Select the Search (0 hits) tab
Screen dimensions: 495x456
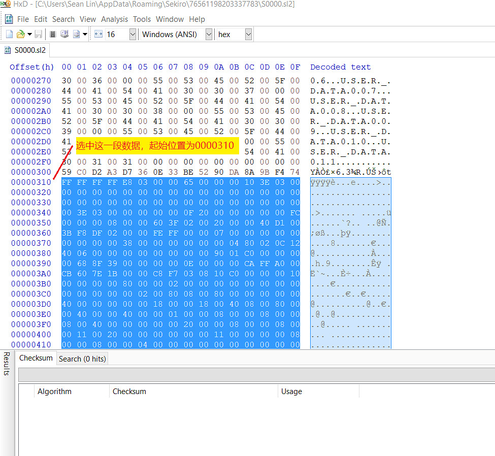coord(82,359)
